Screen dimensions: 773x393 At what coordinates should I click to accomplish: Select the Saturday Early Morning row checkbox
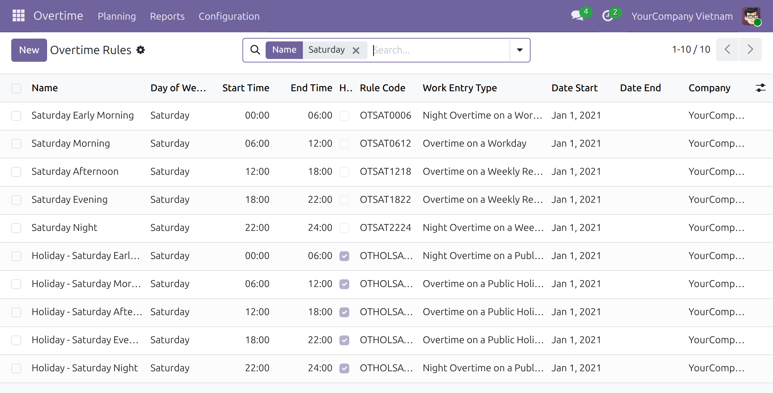(x=16, y=116)
